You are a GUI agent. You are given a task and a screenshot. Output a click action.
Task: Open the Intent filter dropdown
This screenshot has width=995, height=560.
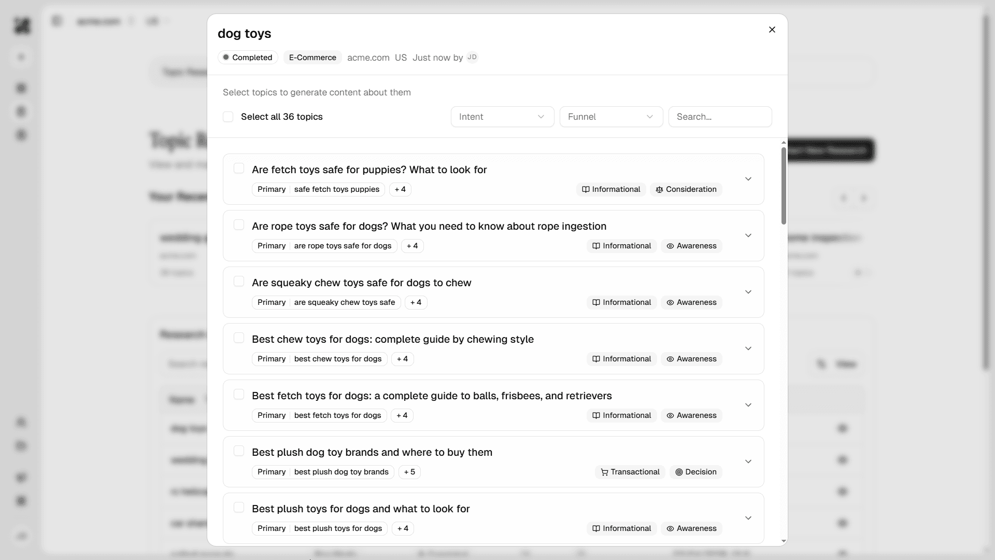coord(502,117)
